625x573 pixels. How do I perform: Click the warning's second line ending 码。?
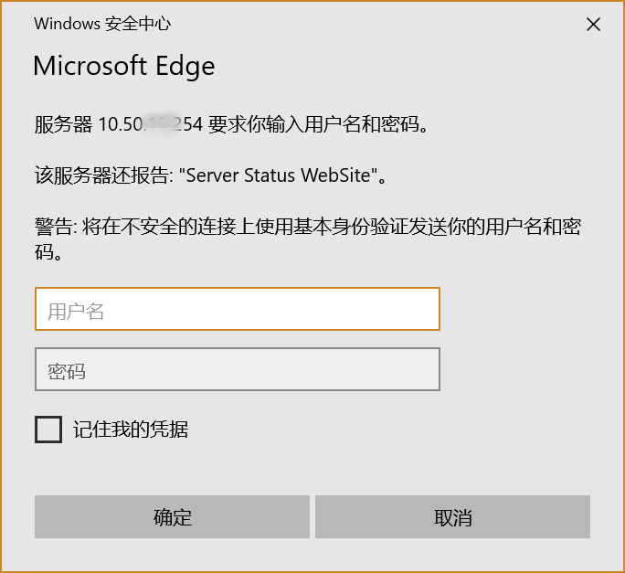48,251
